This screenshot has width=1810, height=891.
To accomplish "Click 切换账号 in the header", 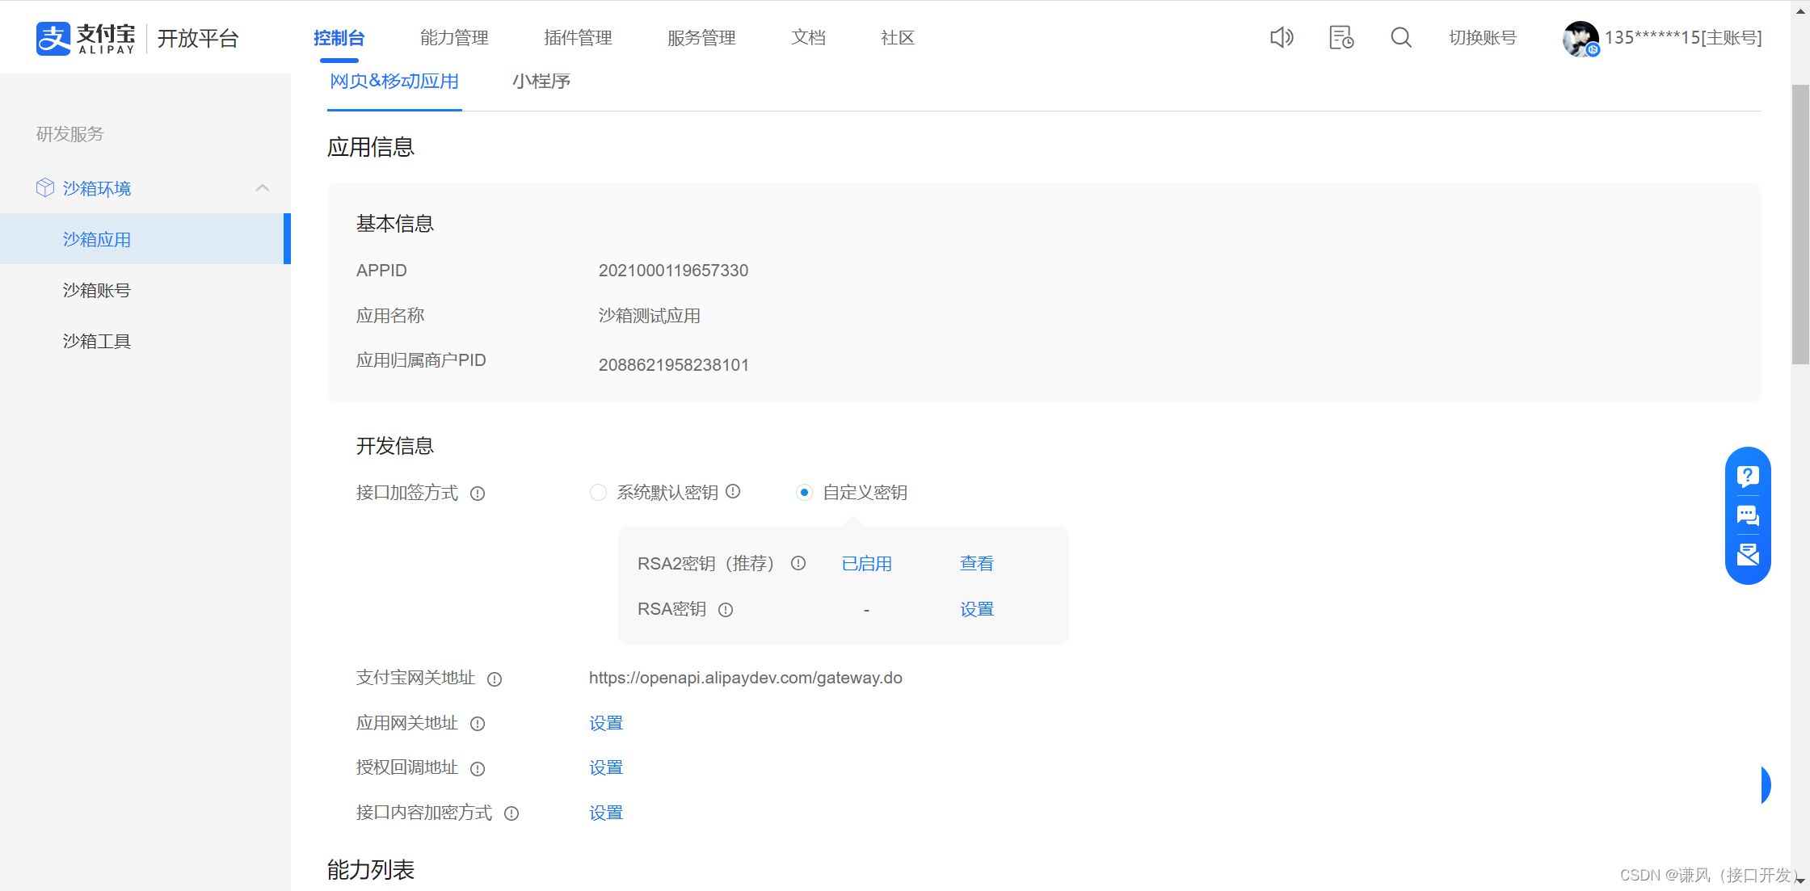I will pyautogui.click(x=1483, y=38).
